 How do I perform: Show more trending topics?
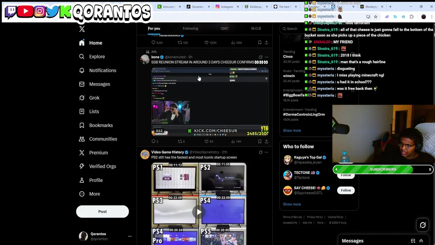coord(292,131)
